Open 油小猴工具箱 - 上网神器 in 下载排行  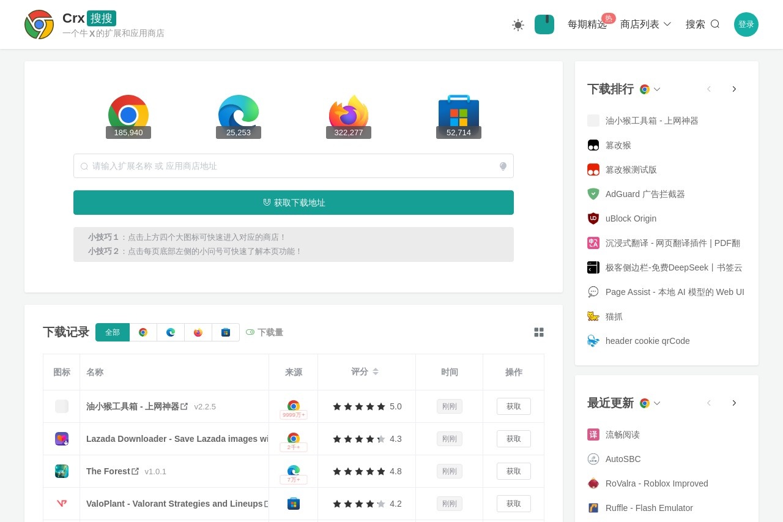tap(652, 121)
